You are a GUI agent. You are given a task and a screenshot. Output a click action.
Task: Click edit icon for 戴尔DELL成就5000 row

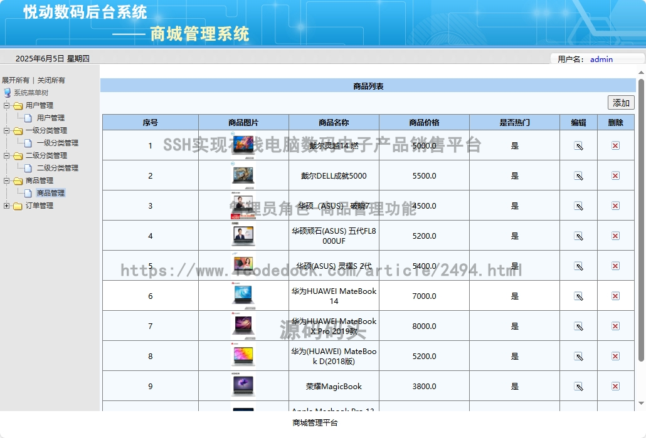[x=578, y=176]
